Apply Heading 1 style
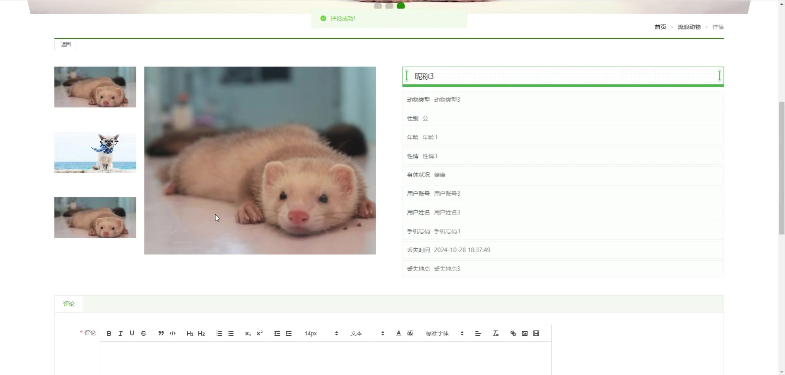Image resolution: width=785 pixels, height=375 pixels. (x=190, y=333)
